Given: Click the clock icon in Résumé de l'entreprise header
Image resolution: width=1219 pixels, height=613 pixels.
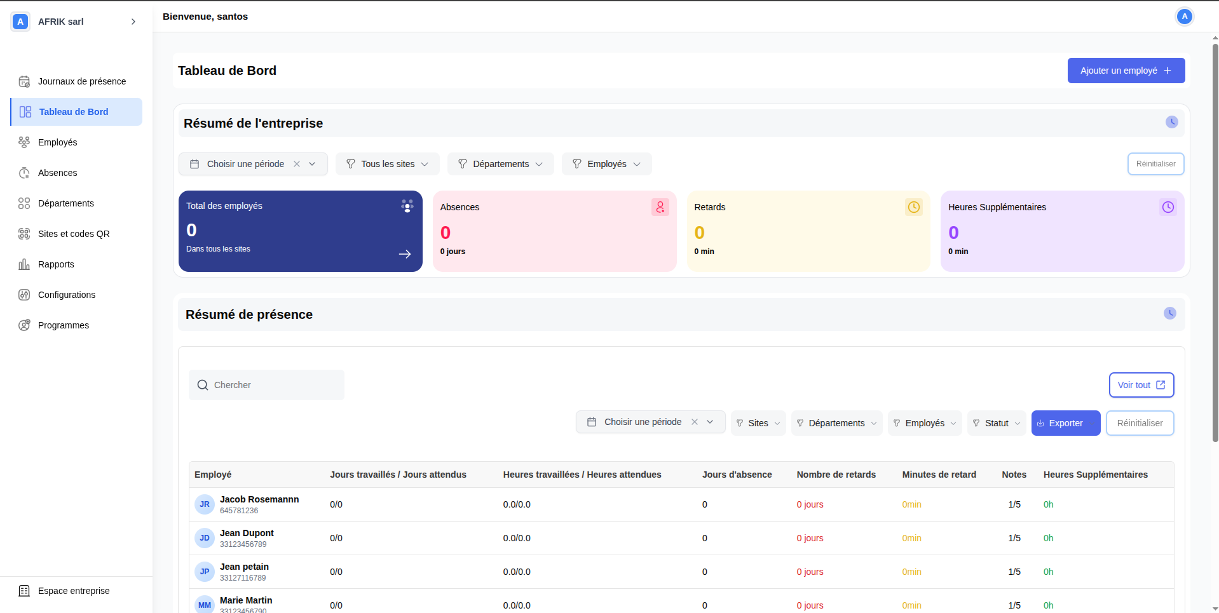Looking at the screenshot, I should point(1171,122).
